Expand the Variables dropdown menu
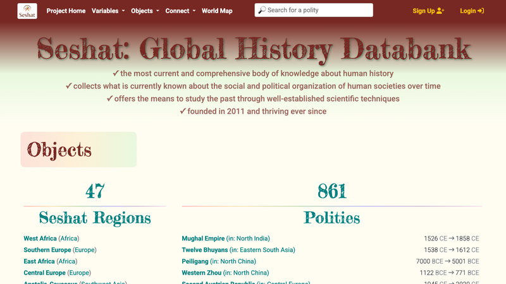The width and height of the screenshot is (506, 284). point(108,11)
